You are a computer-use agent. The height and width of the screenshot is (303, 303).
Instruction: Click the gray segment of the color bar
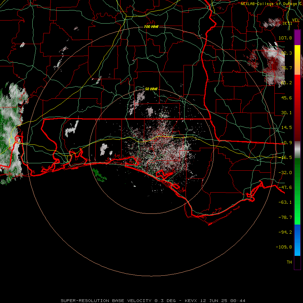coord(297,150)
